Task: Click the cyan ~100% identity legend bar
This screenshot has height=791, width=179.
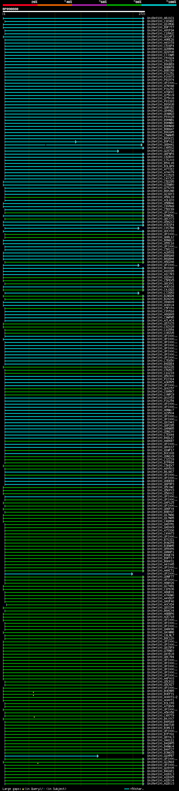Action: (159, 5)
